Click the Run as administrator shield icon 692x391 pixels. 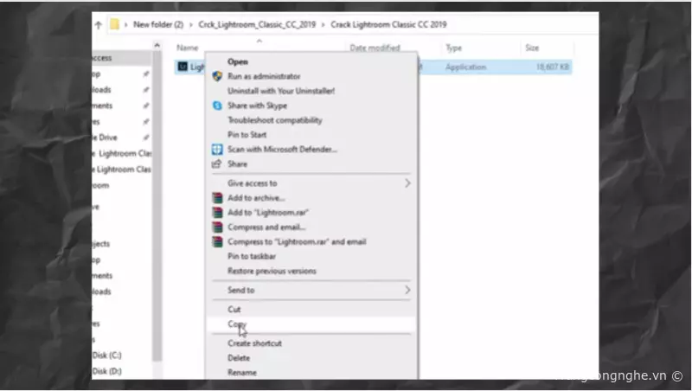[217, 76]
